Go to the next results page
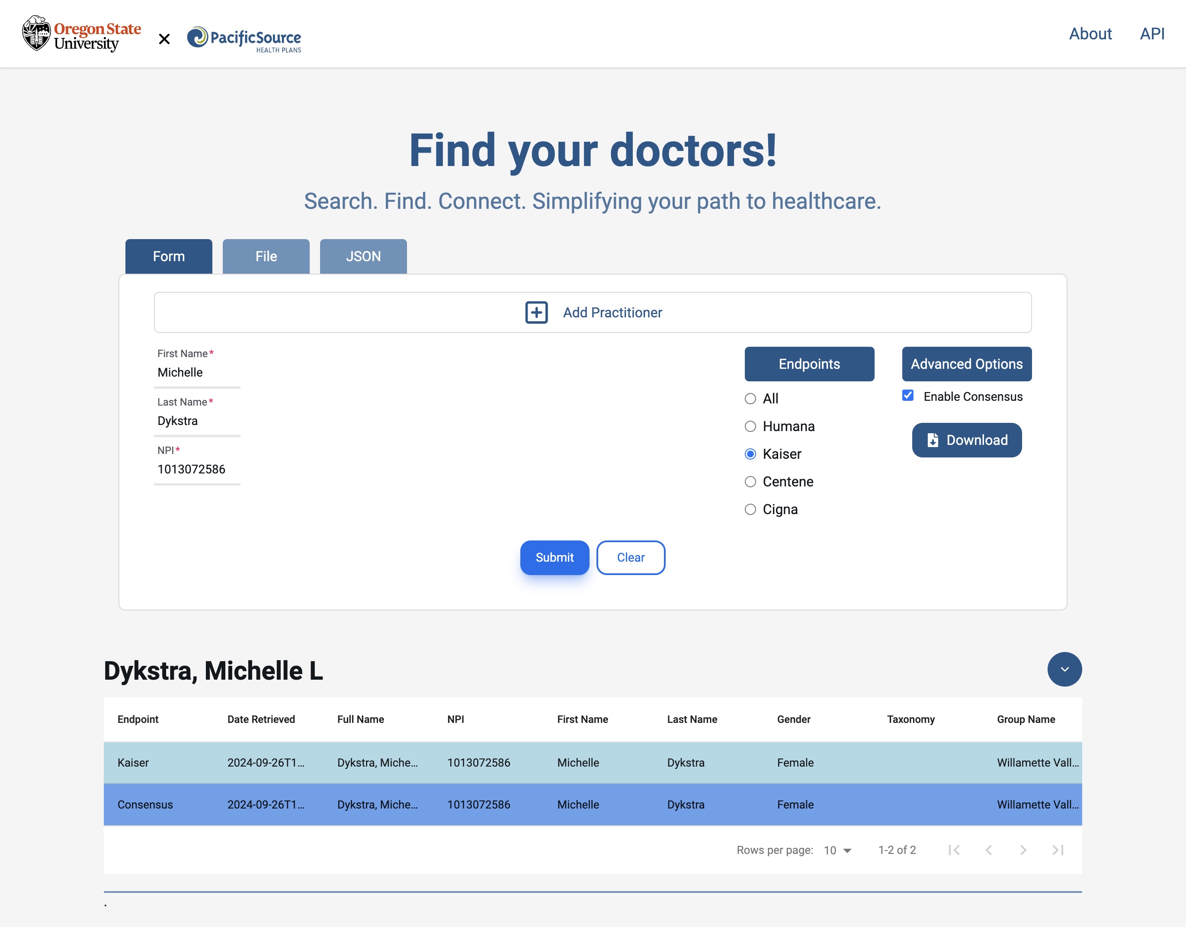The image size is (1186, 927). pyautogui.click(x=1023, y=850)
